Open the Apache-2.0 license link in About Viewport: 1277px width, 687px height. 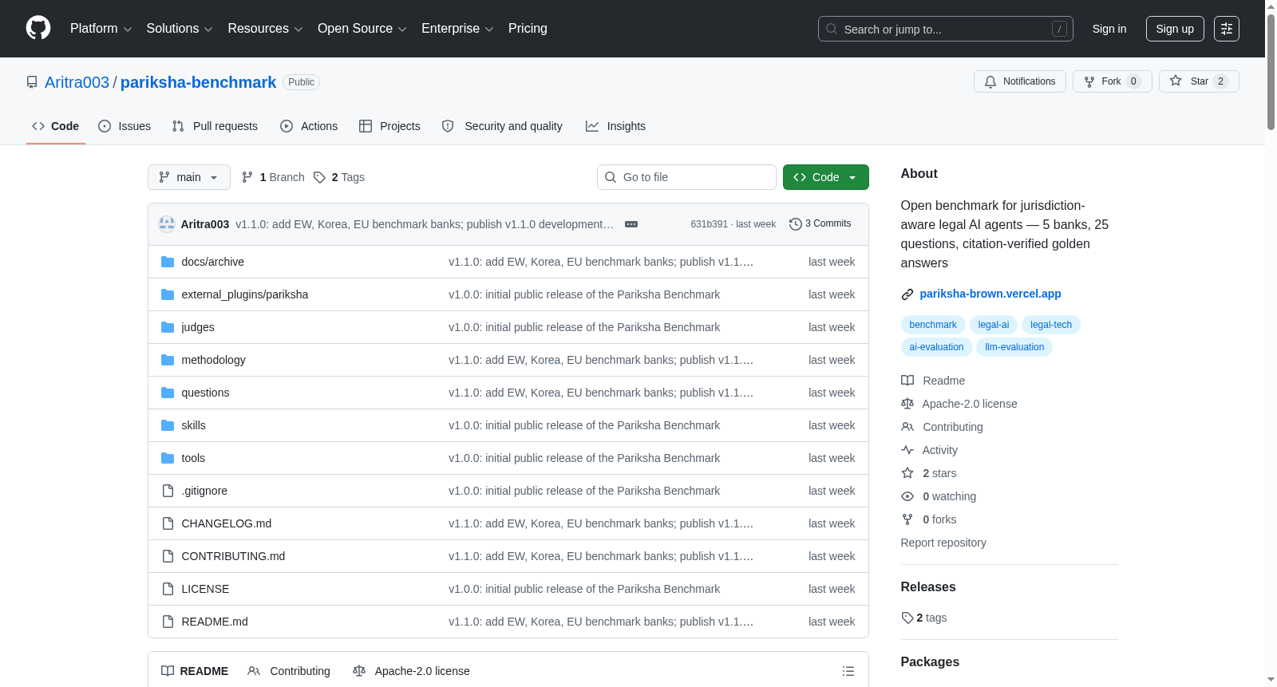pyautogui.click(x=959, y=404)
